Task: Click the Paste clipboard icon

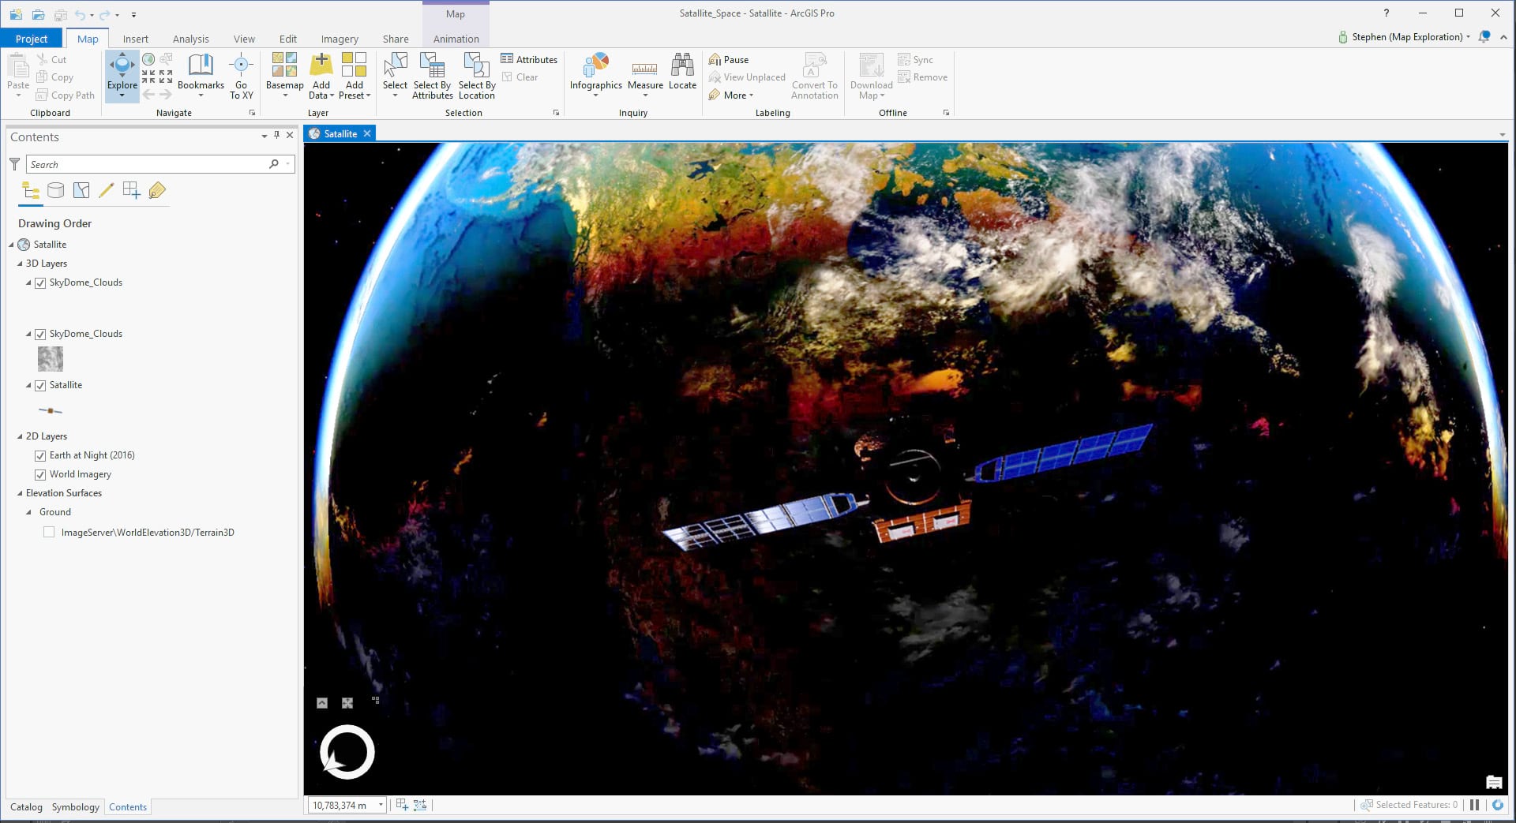Action: click(x=18, y=65)
